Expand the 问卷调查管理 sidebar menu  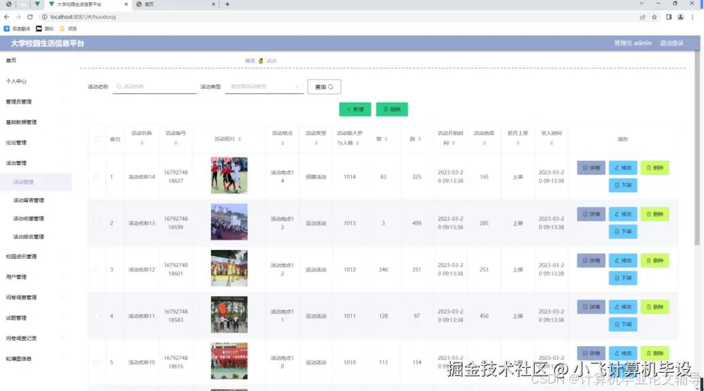(x=35, y=297)
